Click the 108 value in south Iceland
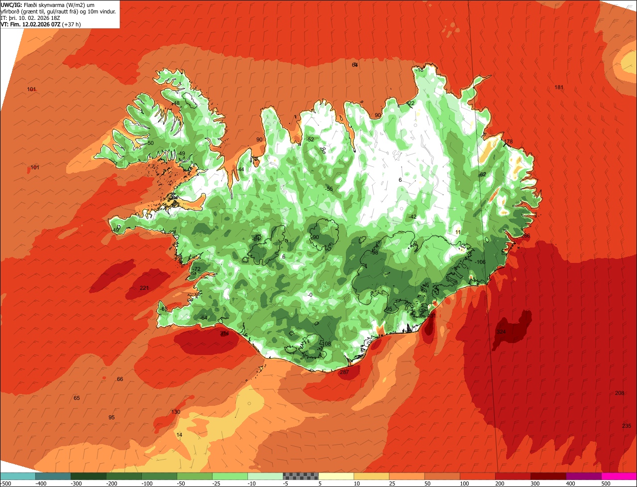The height and width of the screenshot is (487, 637). pos(326,344)
